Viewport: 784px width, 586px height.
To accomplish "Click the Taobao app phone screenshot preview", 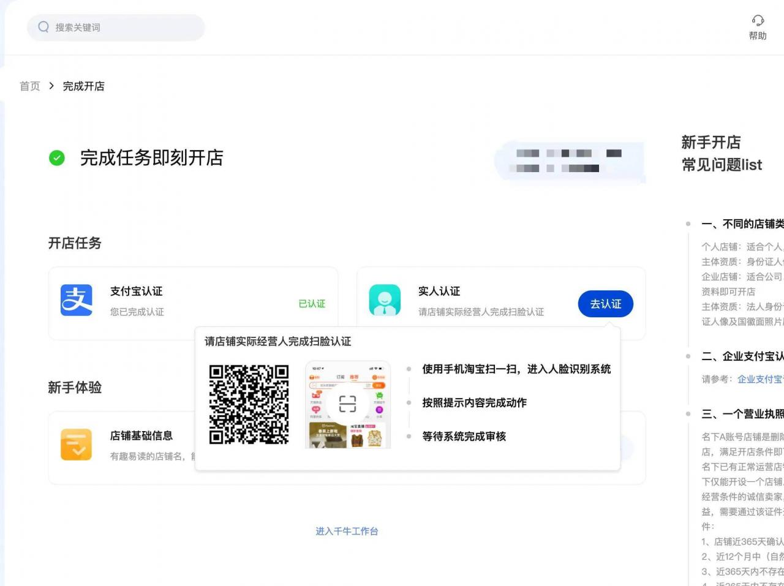I will (347, 404).
